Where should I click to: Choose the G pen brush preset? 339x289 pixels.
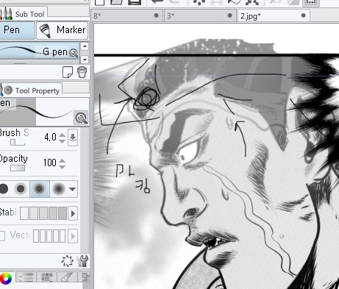(39, 51)
